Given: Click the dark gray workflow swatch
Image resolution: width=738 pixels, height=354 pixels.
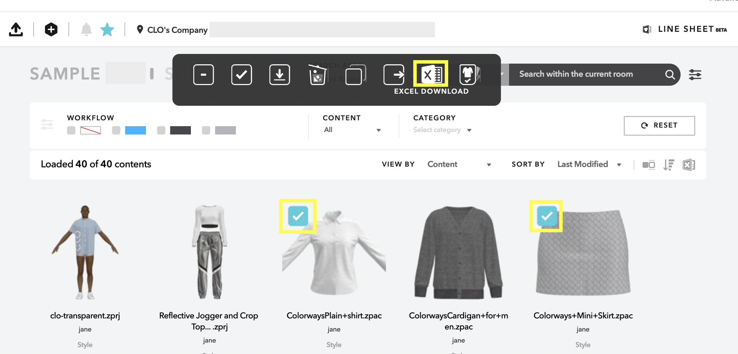Looking at the screenshot, I should coord(181,130).
